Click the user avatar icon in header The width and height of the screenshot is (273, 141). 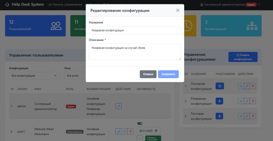pyautogui.click(x=202, y=5)
